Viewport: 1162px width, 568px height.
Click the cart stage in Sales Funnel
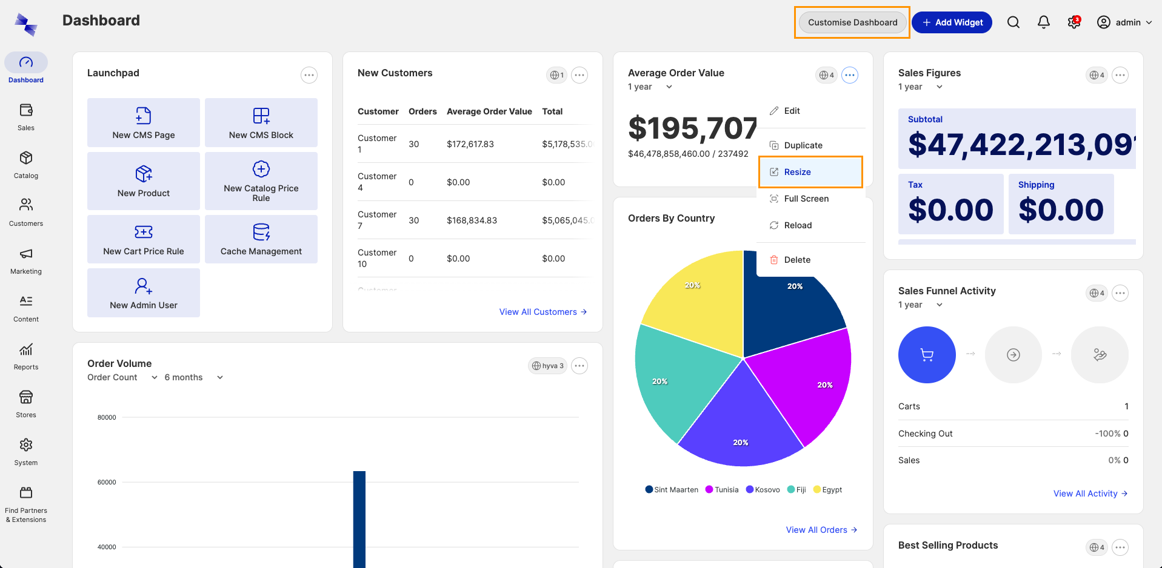pyautogui.click(x=926, y=355)
